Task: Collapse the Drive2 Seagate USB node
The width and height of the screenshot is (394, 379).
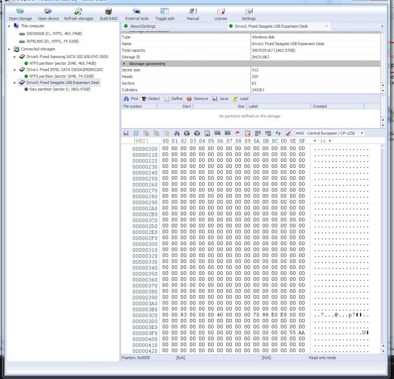Action: click(x=15, y=83)
